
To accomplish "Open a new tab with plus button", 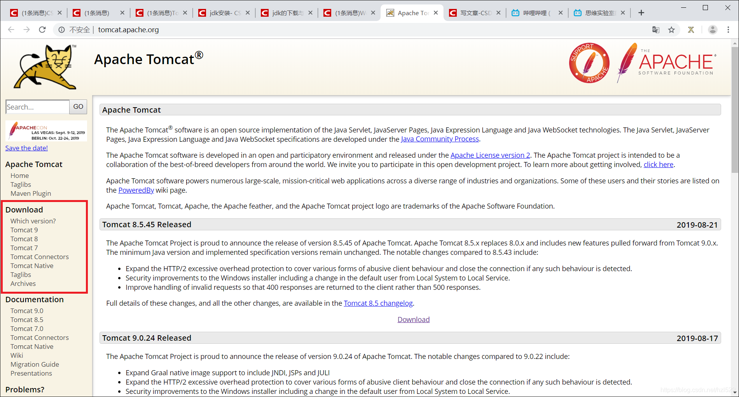I will click(641, 13).
